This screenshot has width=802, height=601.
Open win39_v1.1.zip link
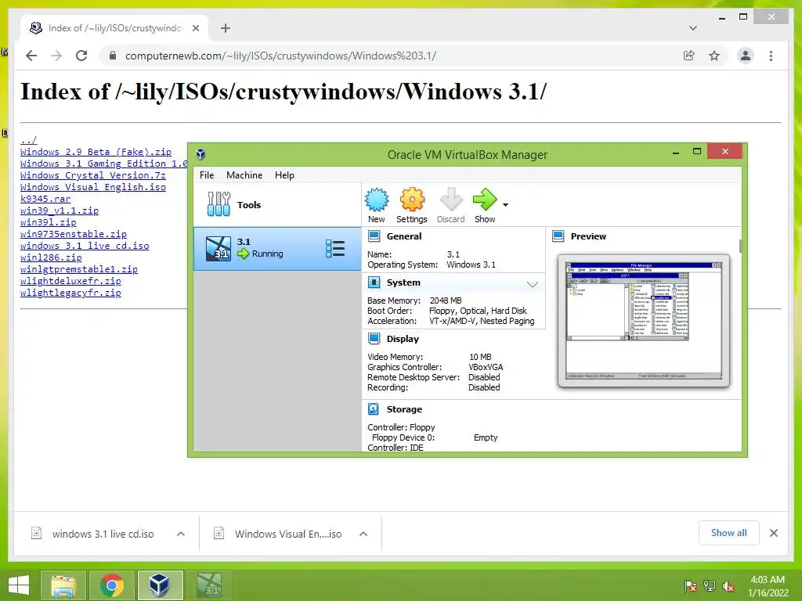[x=60, y=211]
